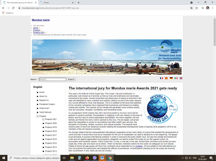
Task: Select the English UK flag
Action: click(x=181, y=78)
